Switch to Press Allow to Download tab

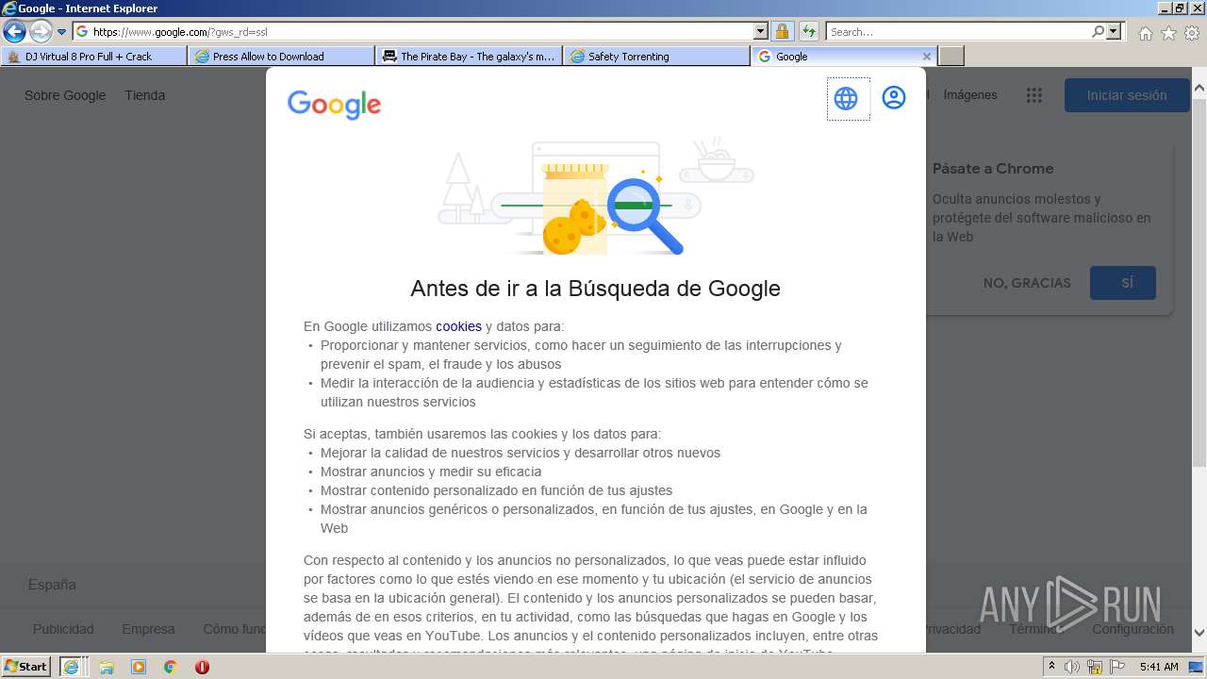coord(281,57)
